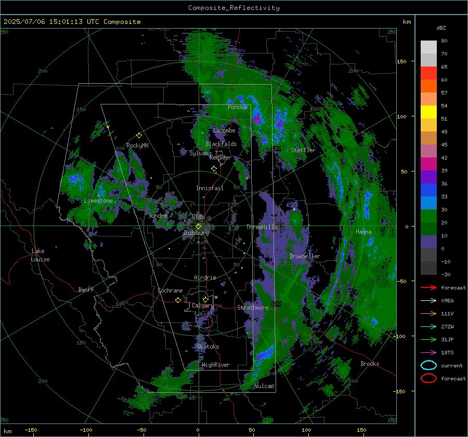Click the Drumheller town label
The image size is (468, 437).
[305, 256]
